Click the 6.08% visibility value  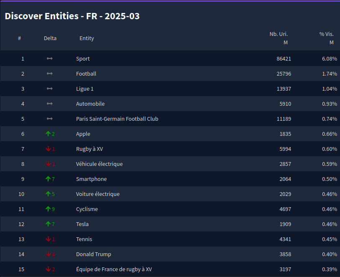[x=330, y=58]
